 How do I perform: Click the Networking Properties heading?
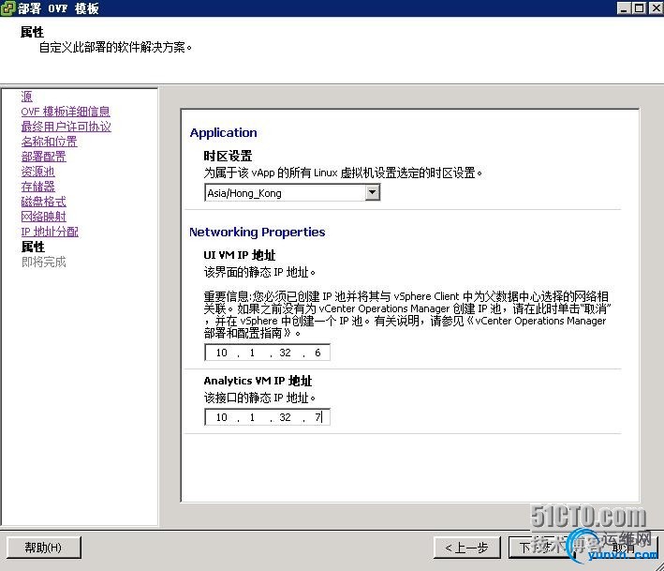point(257,232)
